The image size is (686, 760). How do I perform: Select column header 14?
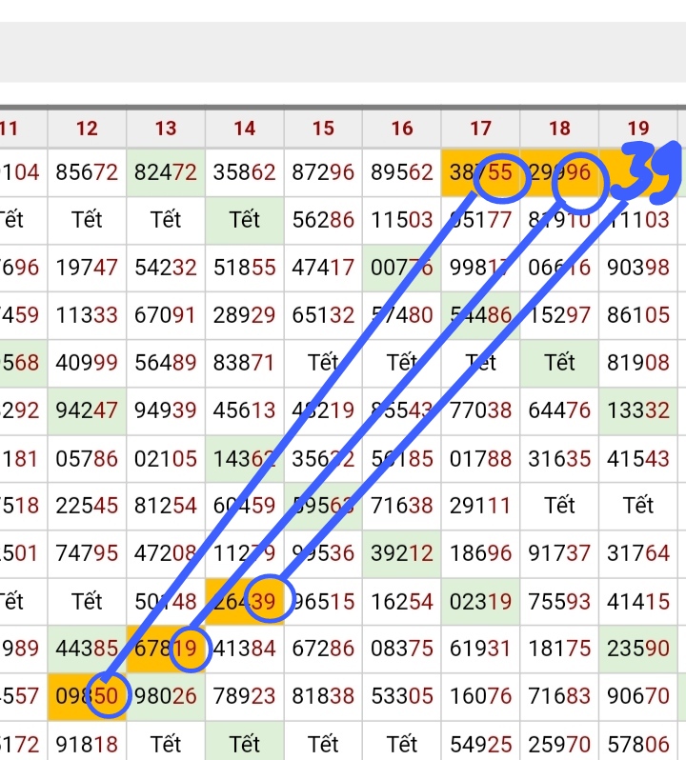tap(244, 129)
